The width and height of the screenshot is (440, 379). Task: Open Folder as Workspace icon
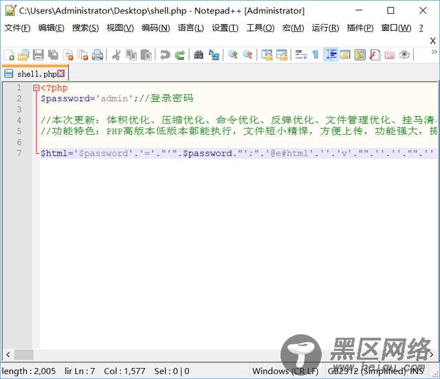click(390, 55)
